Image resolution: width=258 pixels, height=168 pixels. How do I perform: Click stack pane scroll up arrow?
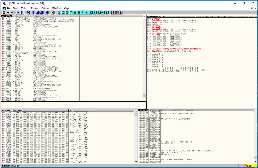point(255,111)
